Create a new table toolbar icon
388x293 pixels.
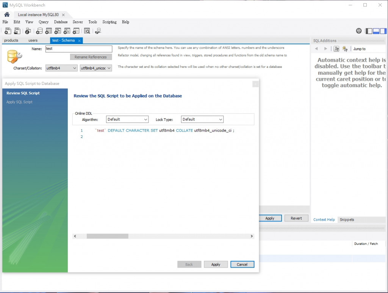pos(48,31)
